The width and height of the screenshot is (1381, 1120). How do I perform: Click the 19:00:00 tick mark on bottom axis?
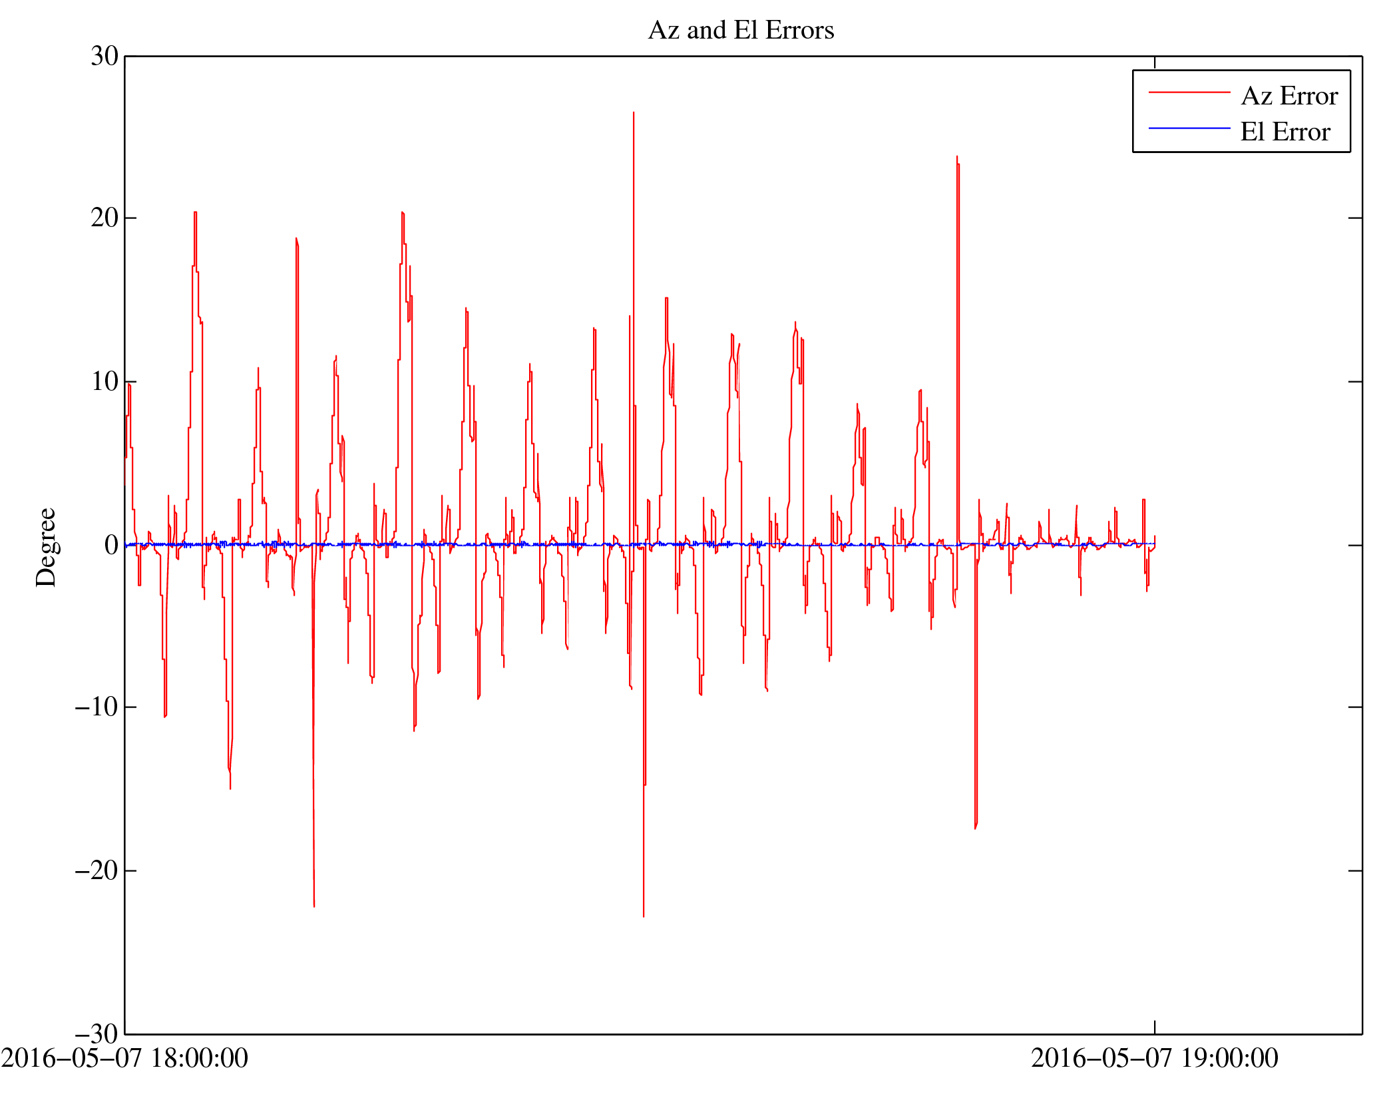click(x=1154, y=1027)
